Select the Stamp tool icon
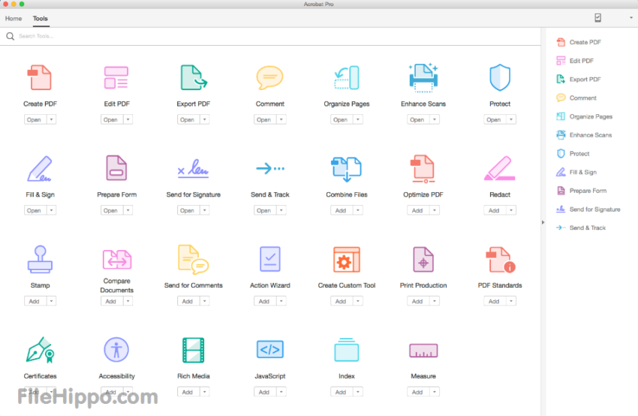 [x=40, y=259]
